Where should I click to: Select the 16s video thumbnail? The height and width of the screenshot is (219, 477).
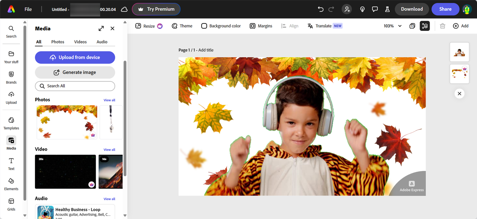pos(111,172)
